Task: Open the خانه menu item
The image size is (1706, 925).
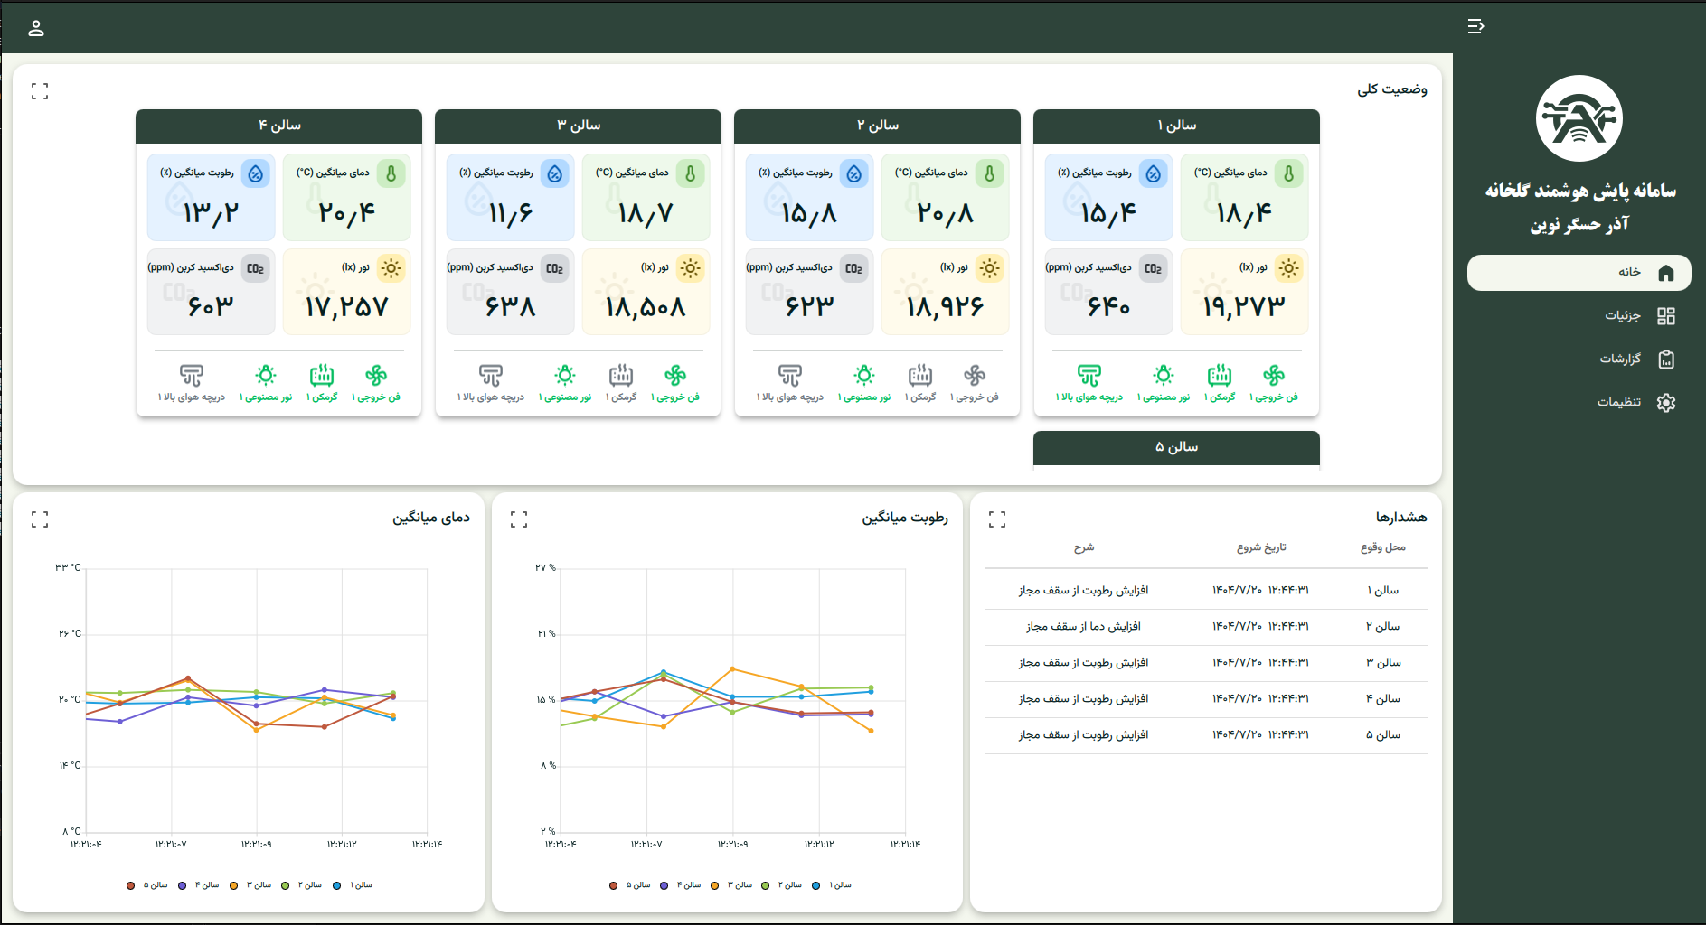Action: pyautogui.click(x=1579, y=273)
